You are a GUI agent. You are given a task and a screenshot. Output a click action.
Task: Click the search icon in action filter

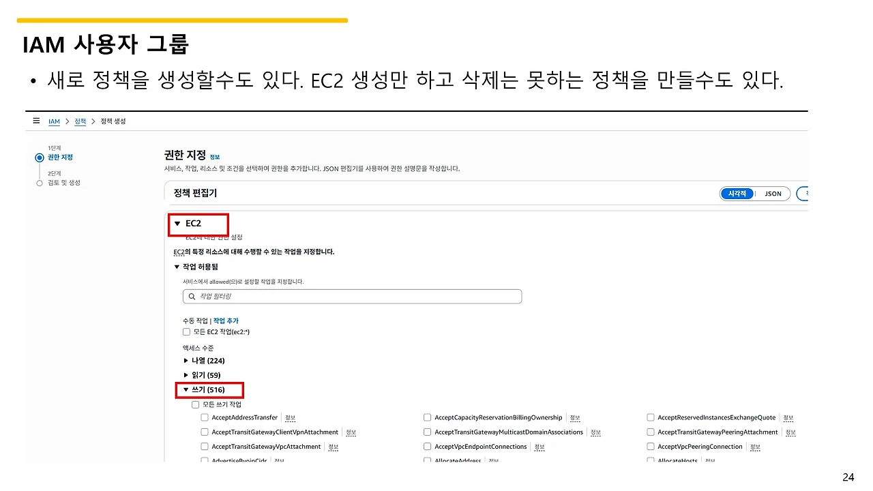(191, 297)
